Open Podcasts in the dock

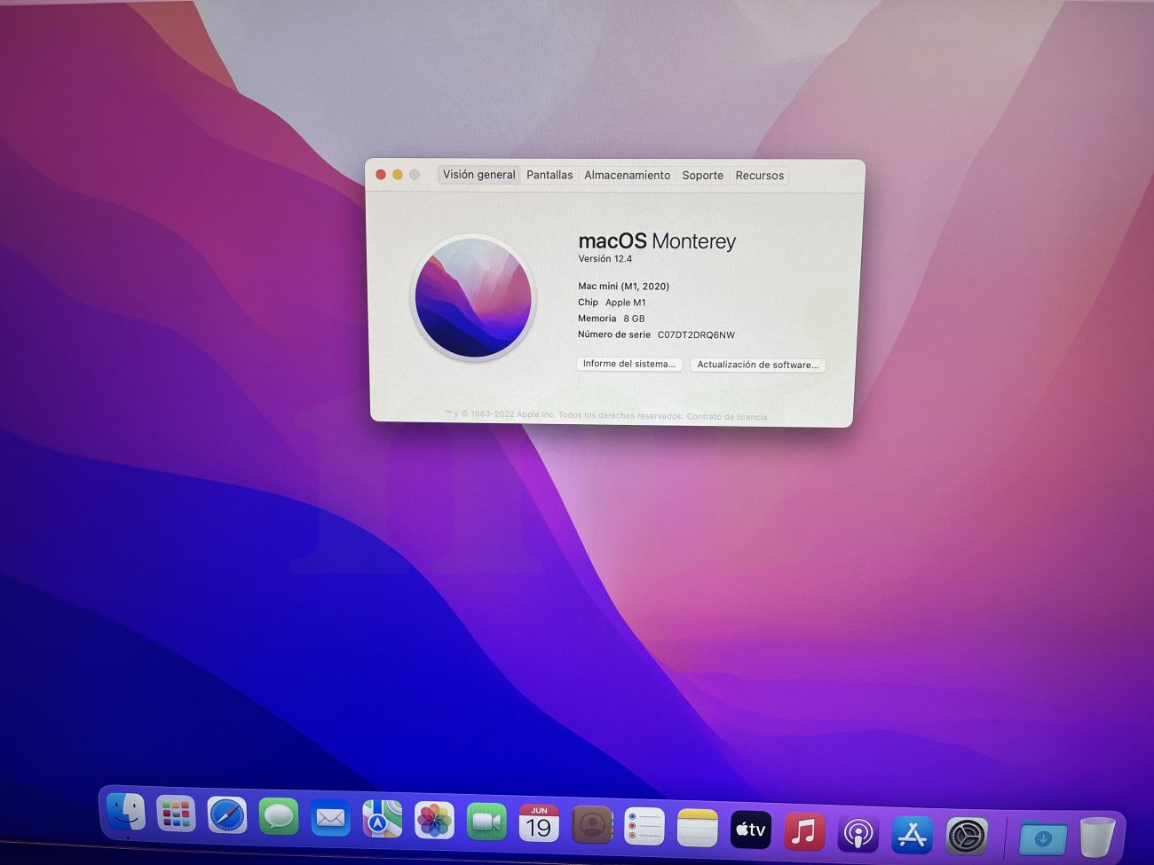tap(858, 833)
